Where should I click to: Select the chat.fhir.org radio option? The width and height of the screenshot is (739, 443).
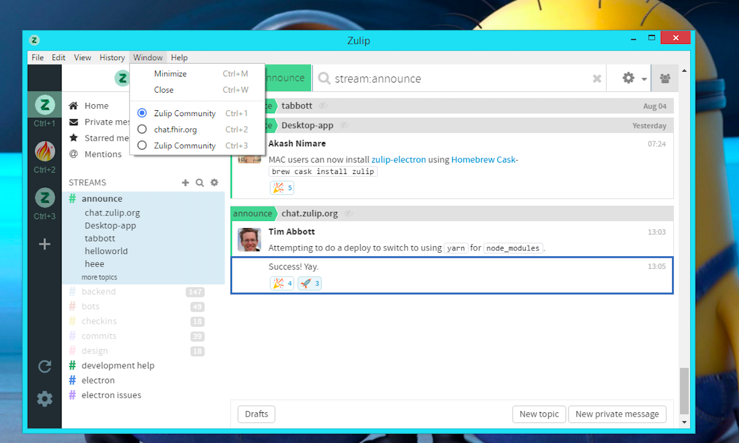click(142, 129)
